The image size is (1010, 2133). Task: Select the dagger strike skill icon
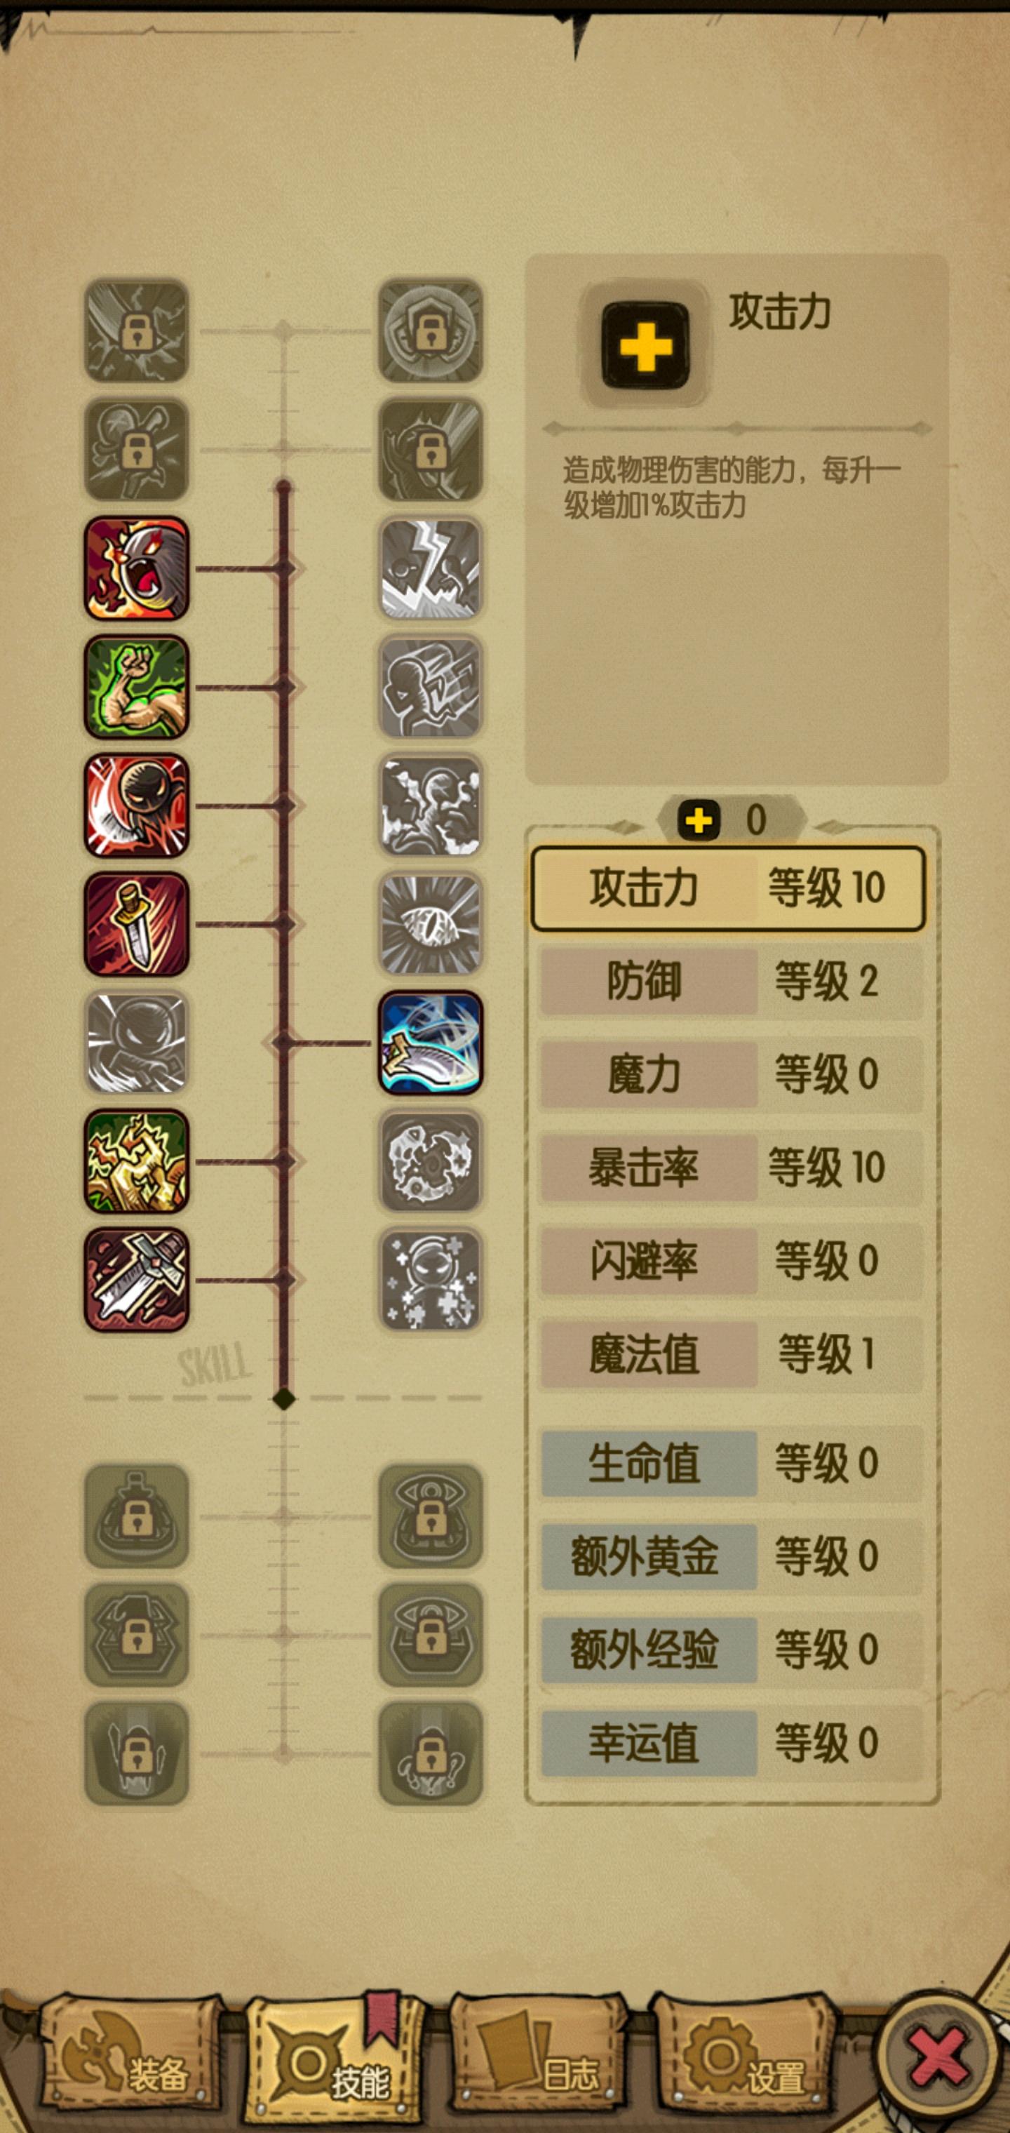point(137,924)
